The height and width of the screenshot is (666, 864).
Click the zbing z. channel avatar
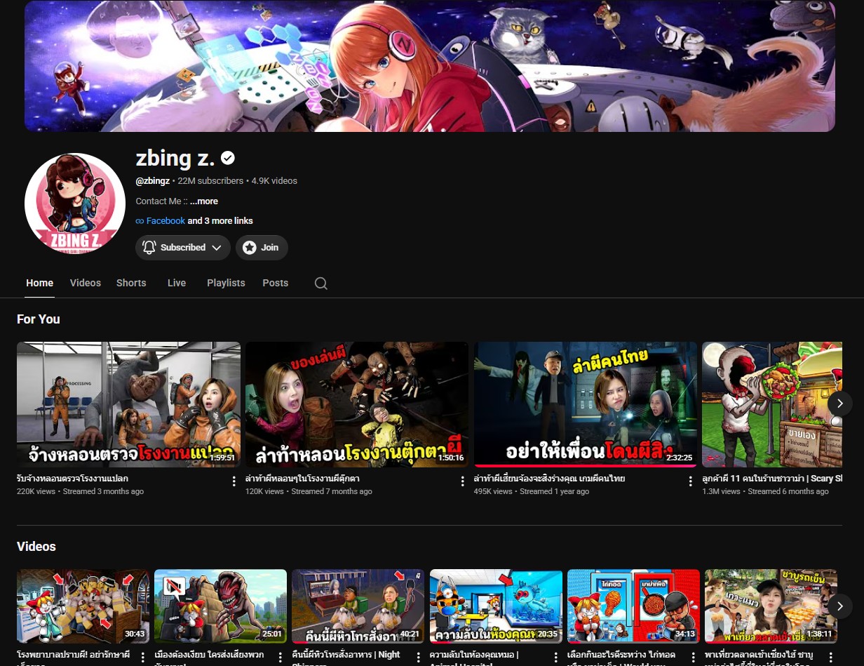pyautogui.click(x=75, y=204)
